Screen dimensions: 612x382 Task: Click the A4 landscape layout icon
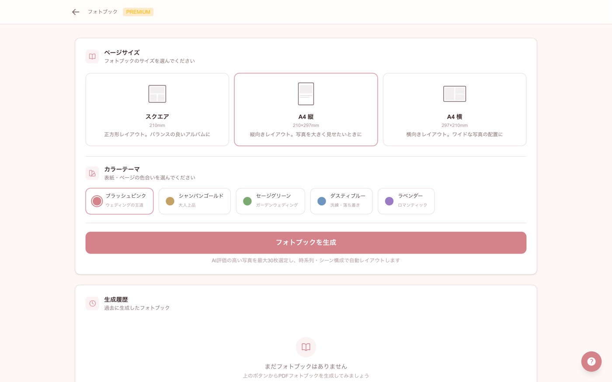455,94
